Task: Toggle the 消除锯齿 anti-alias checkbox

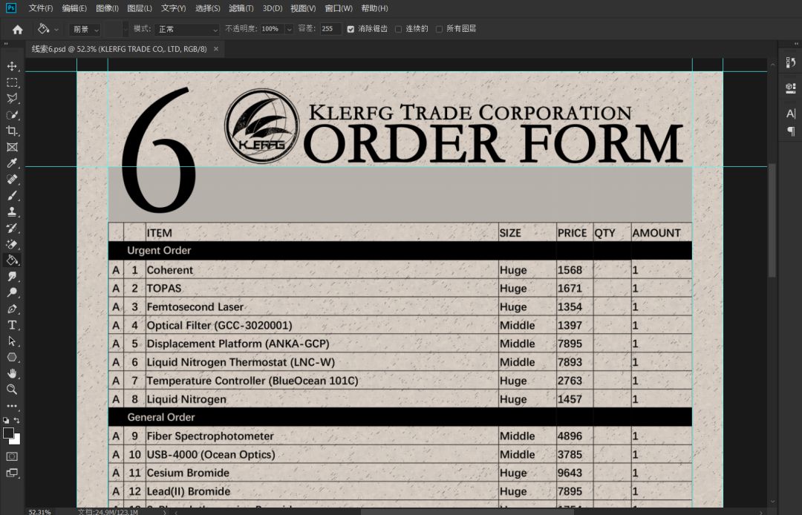Action: point(351,29)
